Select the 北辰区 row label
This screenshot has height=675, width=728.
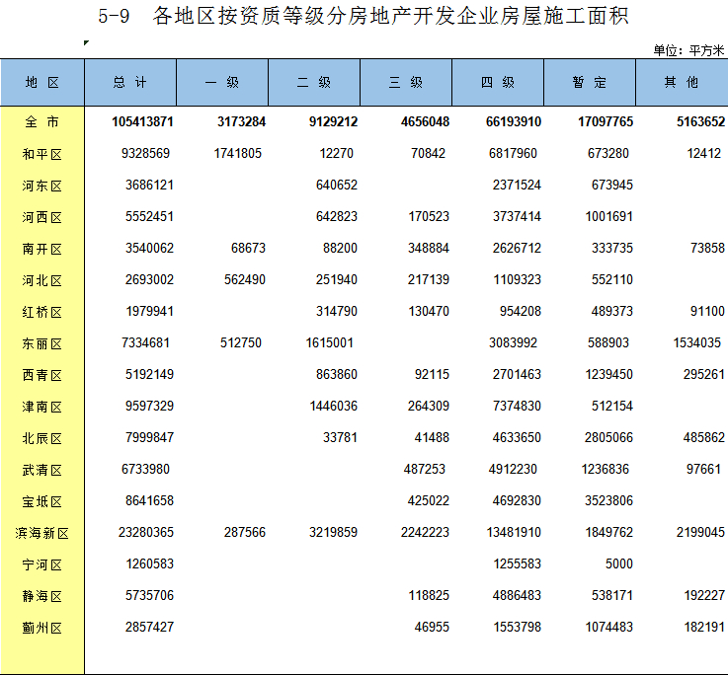point(42,438)
